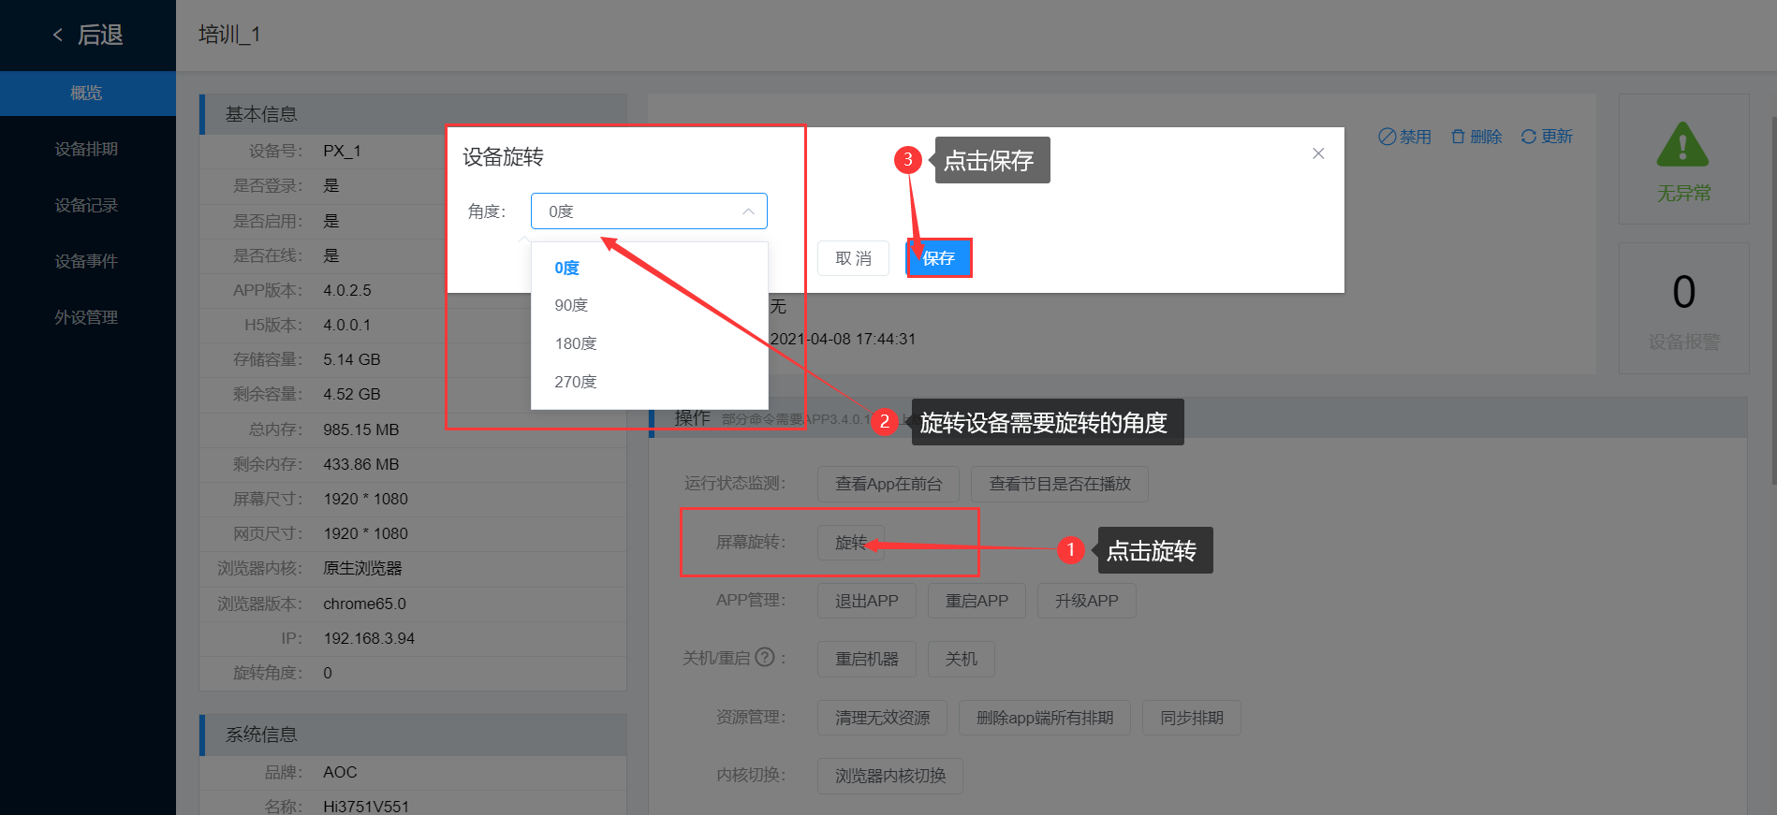Viewport: 1777px width, 815px height.
Task: Click the 名称 value Hi3751V551
Action: pyautogui.click(x=366, y=806)
